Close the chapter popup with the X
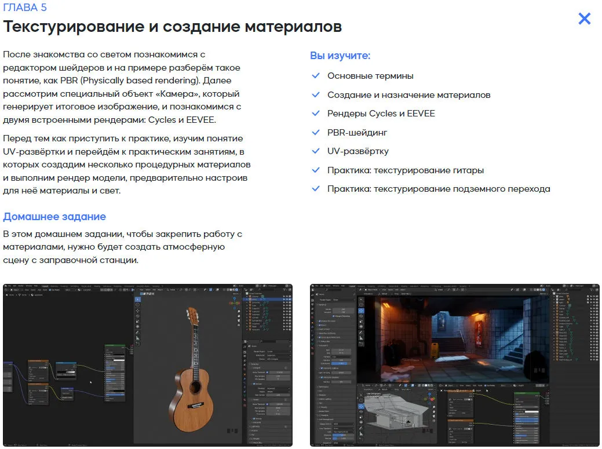 tap(584, 19)
